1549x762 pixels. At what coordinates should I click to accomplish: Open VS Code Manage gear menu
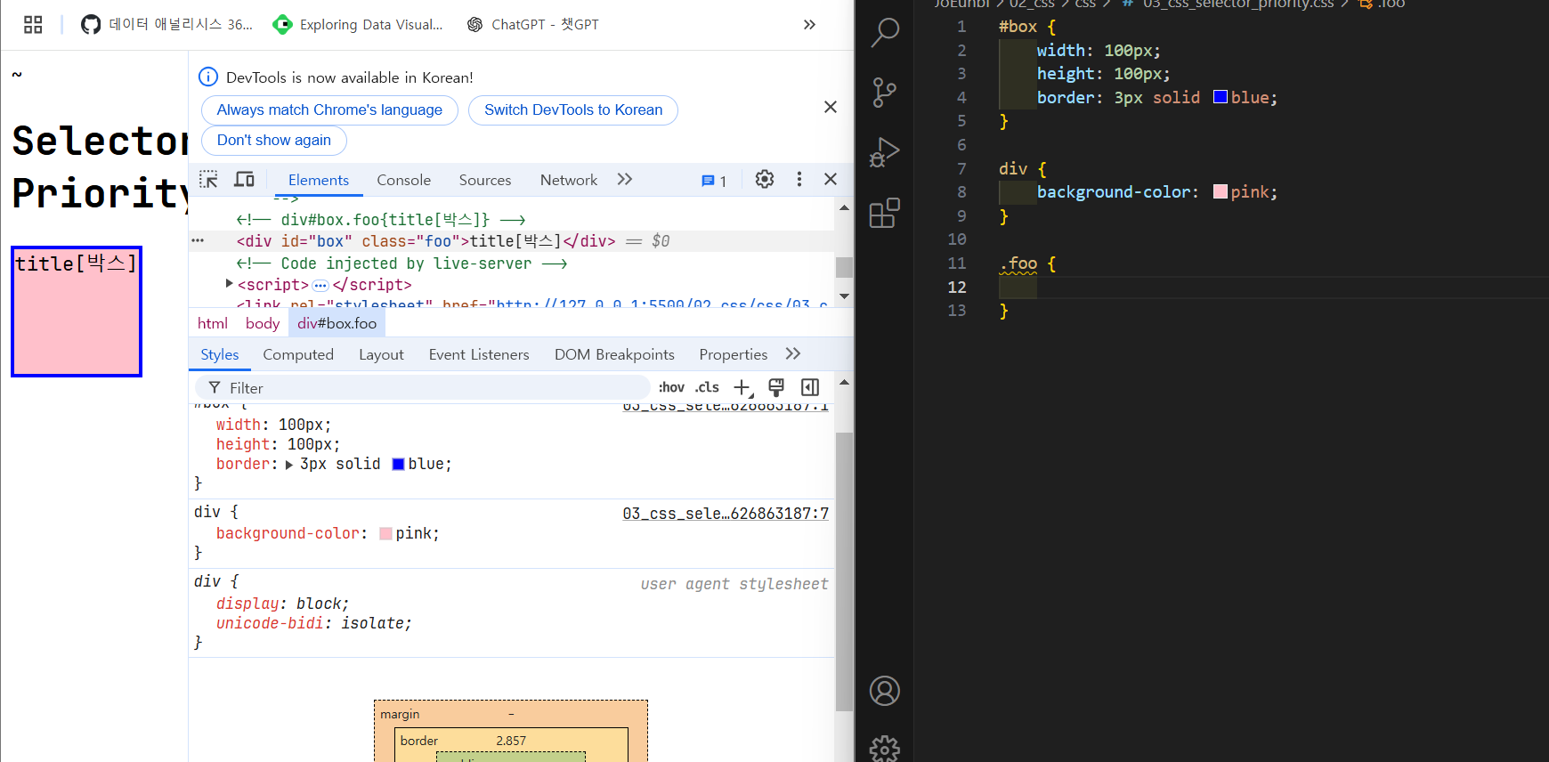(x=884, y=750)
